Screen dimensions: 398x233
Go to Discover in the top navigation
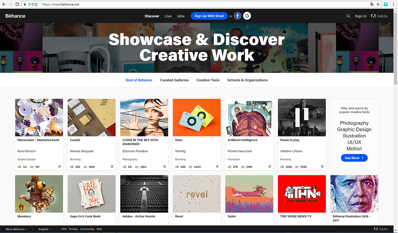point(152,16)
